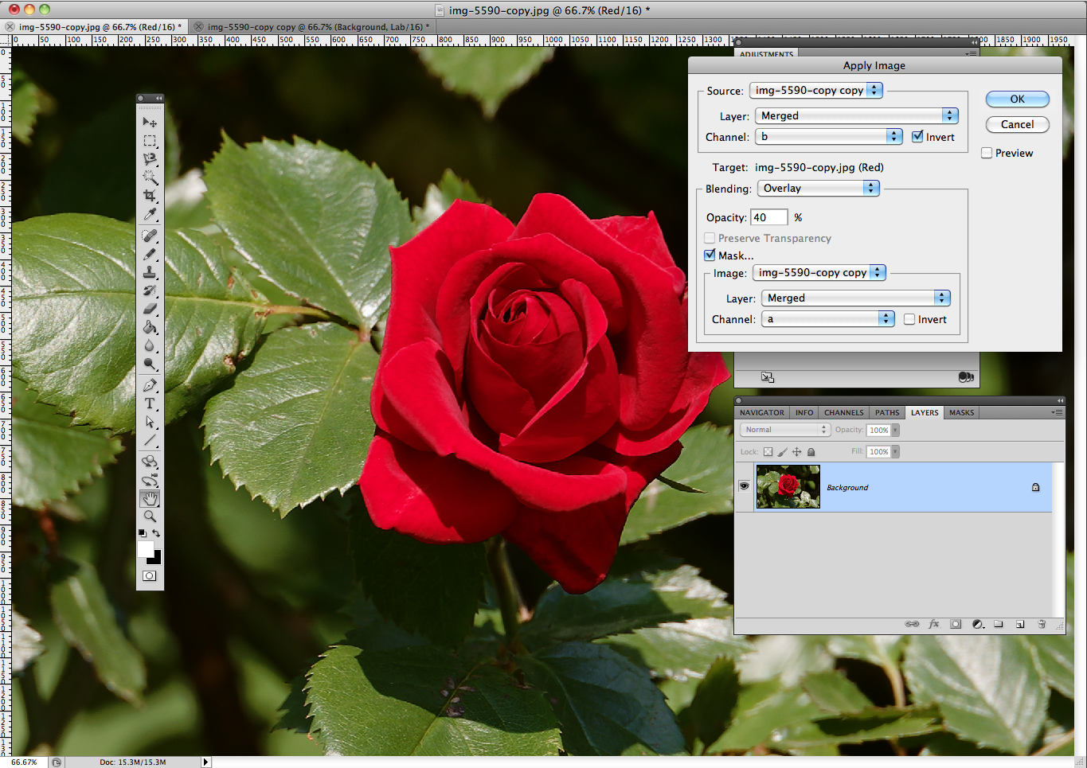Cancel the Apply Image dialog
Viewport: 1087px width, 768px height.
pyautogui.click(x=1017, y=125)
